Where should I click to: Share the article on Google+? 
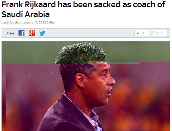tap(32, 33)
